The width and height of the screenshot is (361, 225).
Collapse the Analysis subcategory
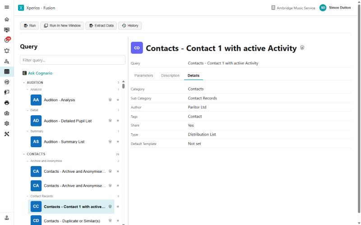(x=28, y=89)
